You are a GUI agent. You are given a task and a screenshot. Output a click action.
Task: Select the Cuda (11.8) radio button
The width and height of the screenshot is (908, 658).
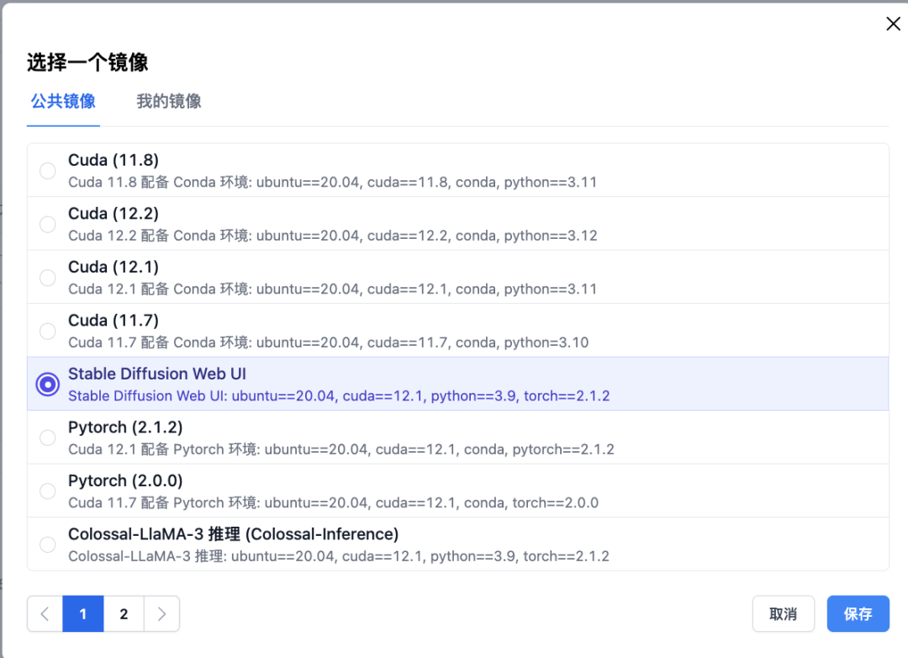[x=47, y=171]
